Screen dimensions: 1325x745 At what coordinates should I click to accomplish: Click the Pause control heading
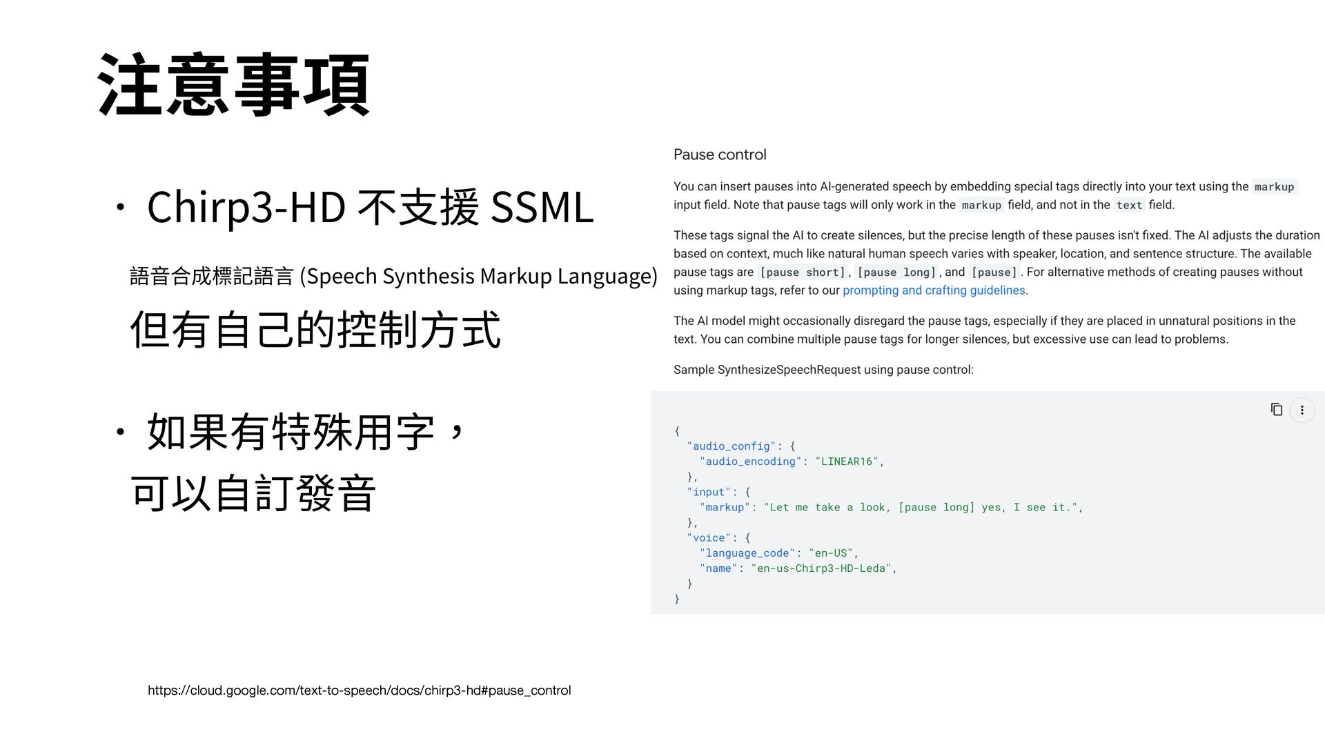pyautogui.click(x=720, y=155)
